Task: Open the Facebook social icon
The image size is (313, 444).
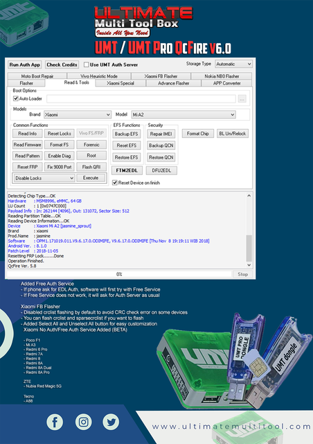Action: click(x=55, y=422)
